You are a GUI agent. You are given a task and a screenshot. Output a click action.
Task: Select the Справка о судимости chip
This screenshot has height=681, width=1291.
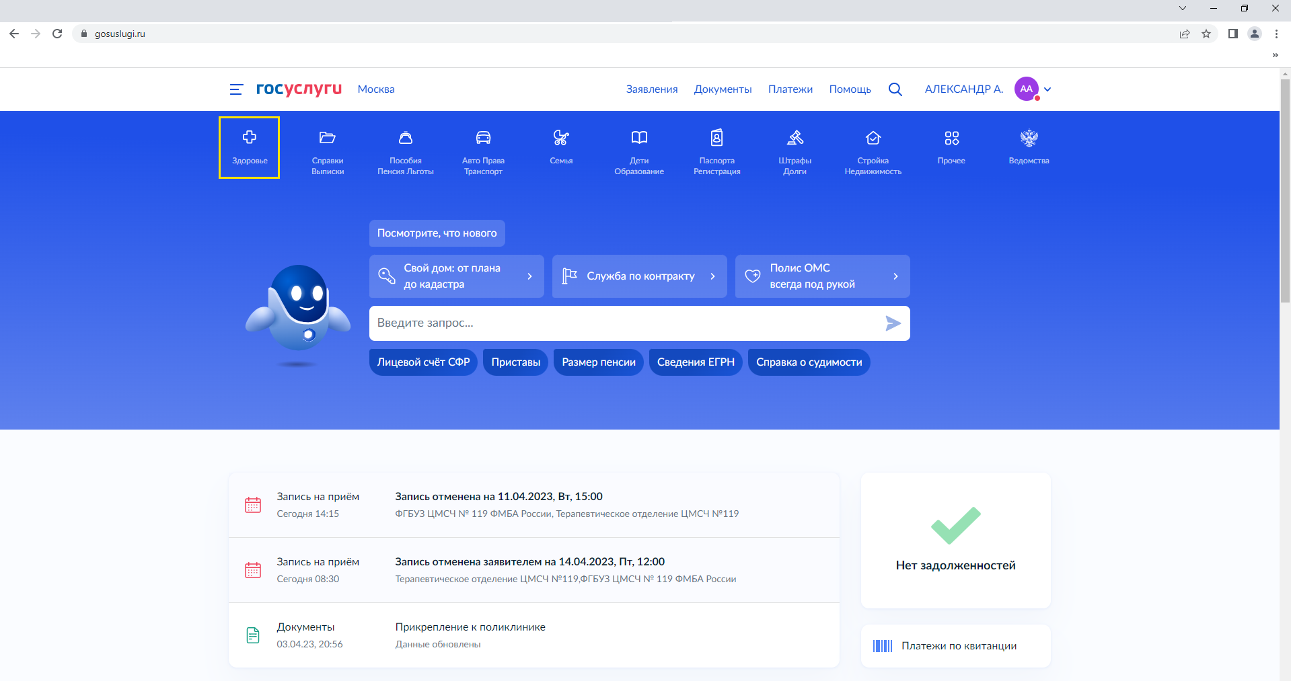pyautogui.click(x=809, y=362)
